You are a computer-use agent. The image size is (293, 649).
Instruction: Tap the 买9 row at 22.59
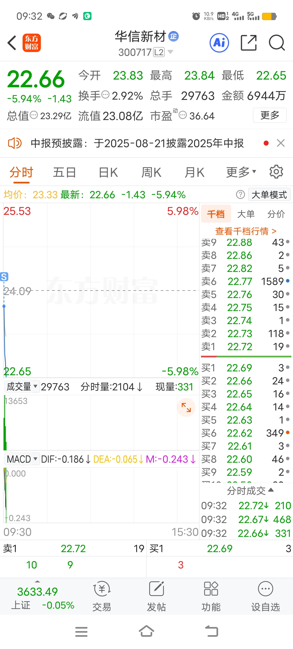(246, 472)
